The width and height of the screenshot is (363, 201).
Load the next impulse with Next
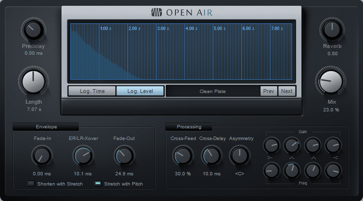point(286,91)
